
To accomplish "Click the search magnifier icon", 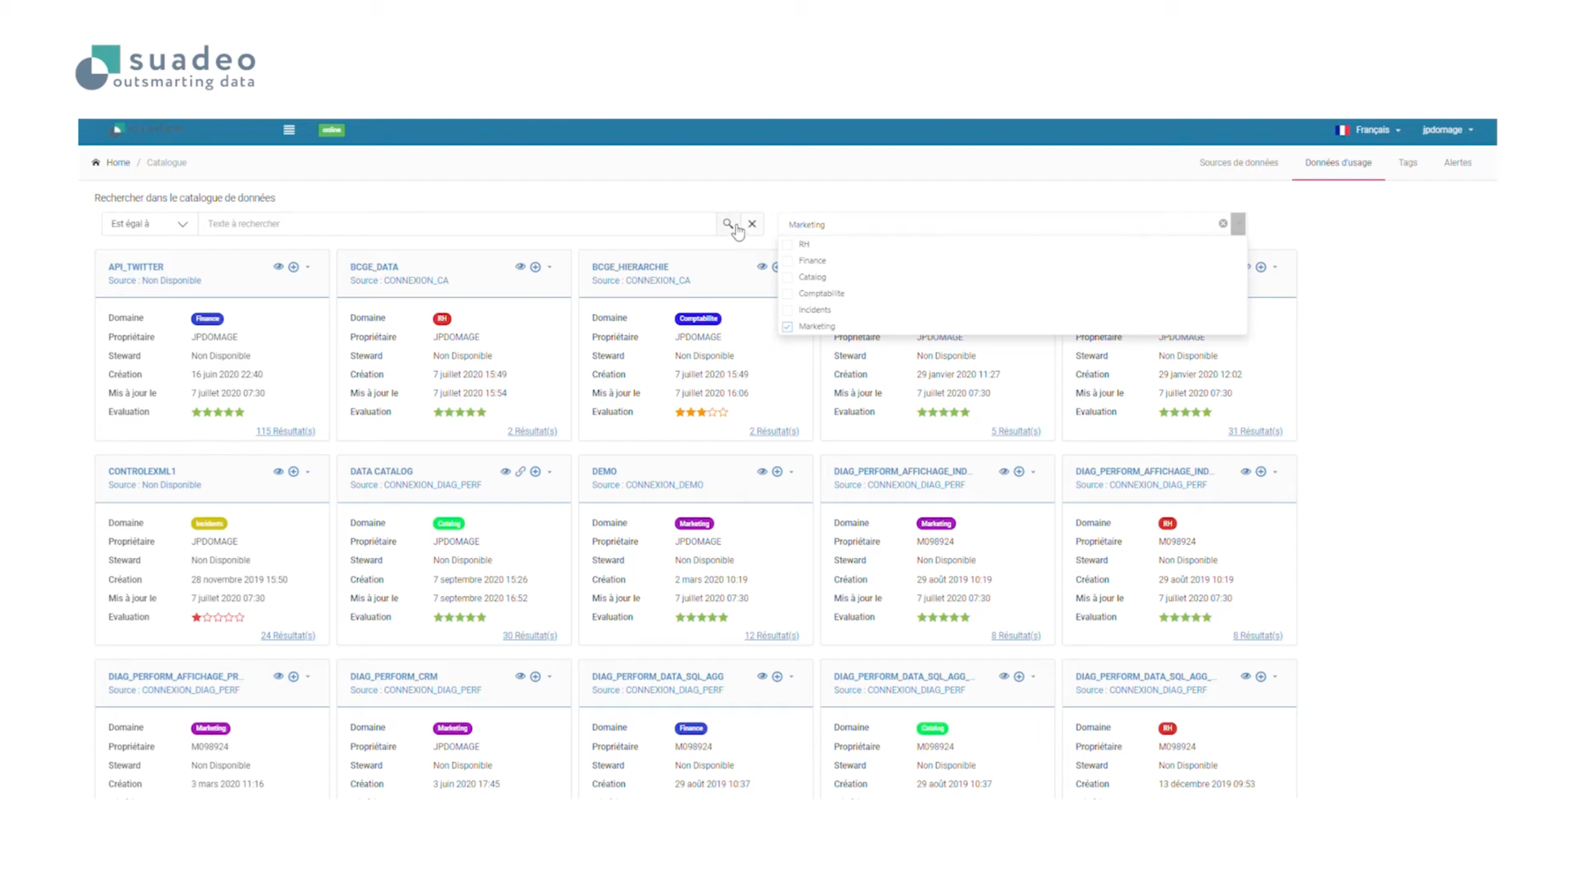I will coord(727,223).
